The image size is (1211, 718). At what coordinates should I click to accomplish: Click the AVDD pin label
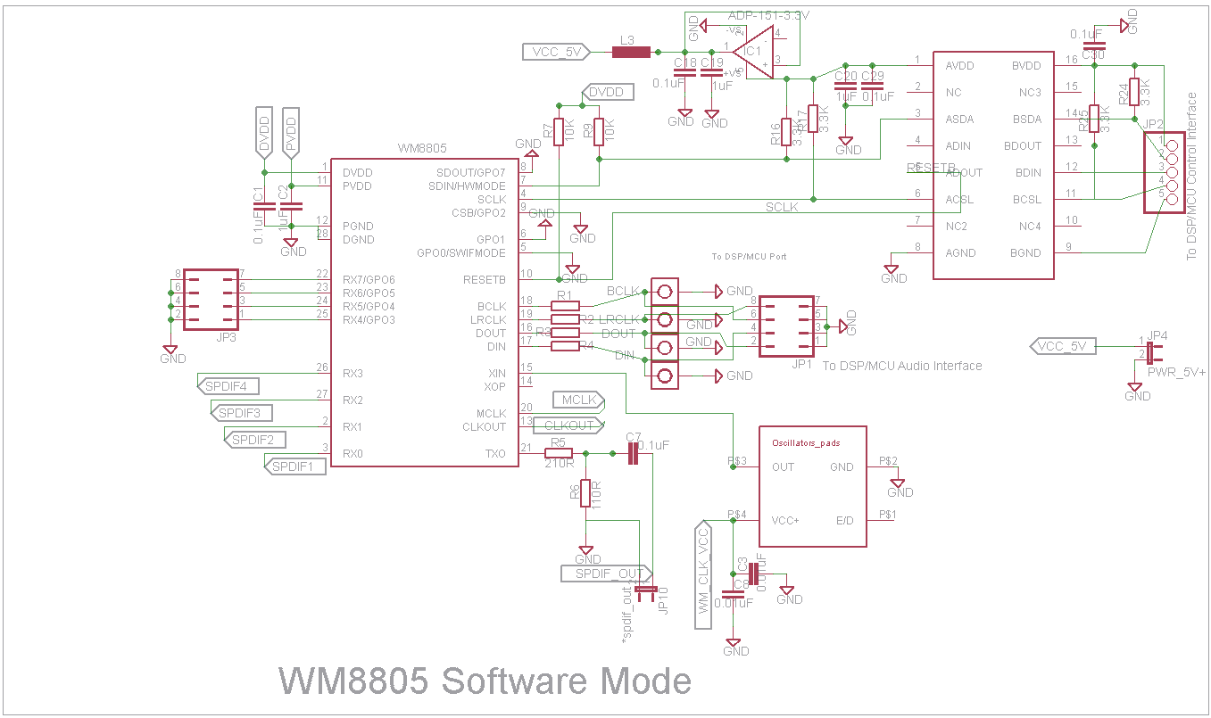[959, 65]
